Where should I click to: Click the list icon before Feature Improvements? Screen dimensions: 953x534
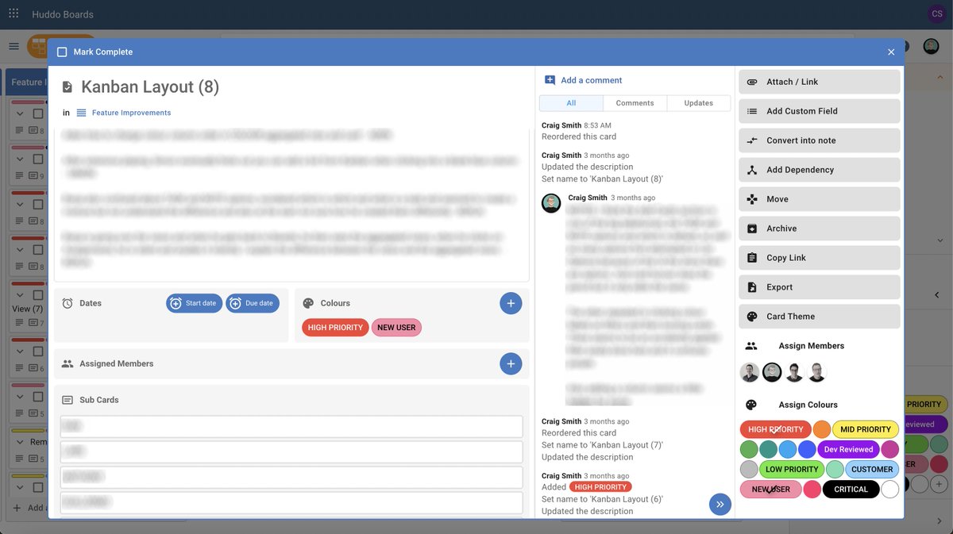82,113
